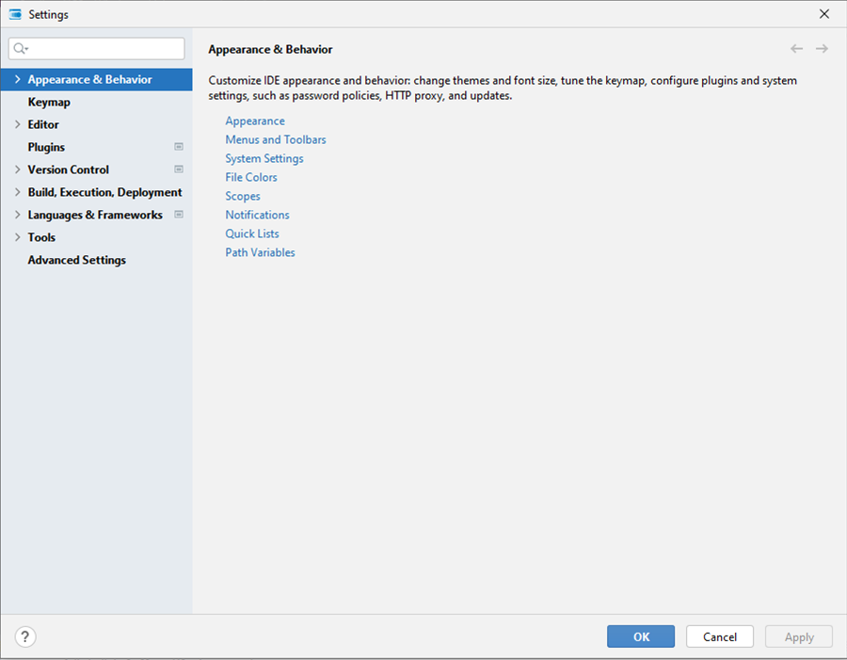Open the Menus and Toolbars link
This screenshot has width=847, height=660.
pyautogui.click(x=275, y=139)
